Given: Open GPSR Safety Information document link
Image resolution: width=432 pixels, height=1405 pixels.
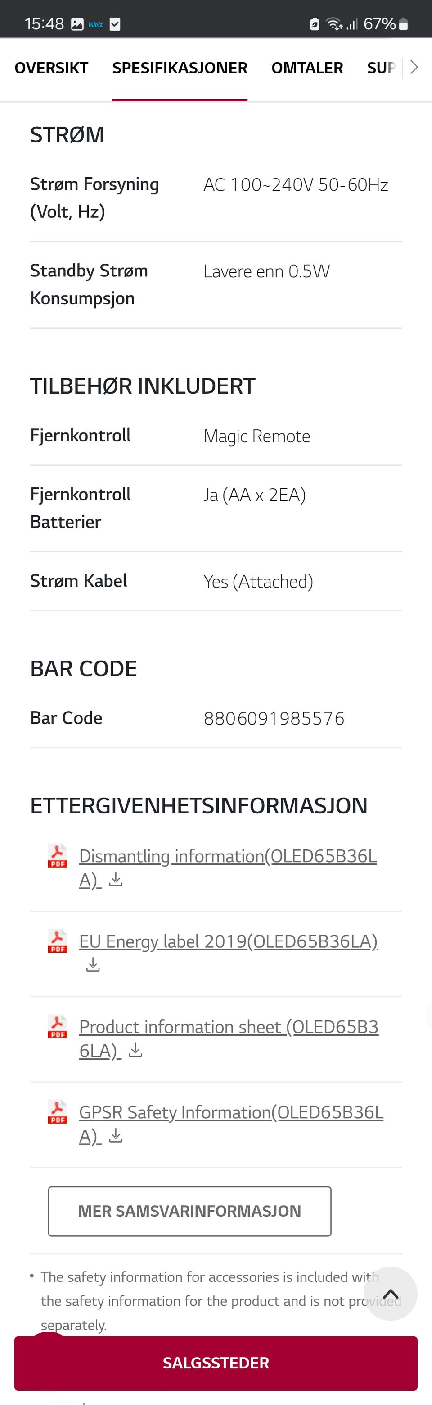Looking at the screenshot, I should pyautogui.click(x=231, y=1112).
